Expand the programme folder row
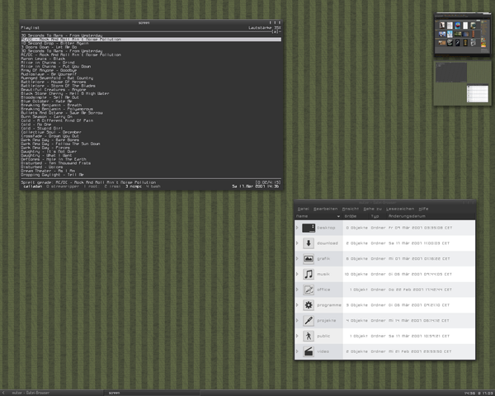This screenshot has height=396, width=495. [297, 305]
